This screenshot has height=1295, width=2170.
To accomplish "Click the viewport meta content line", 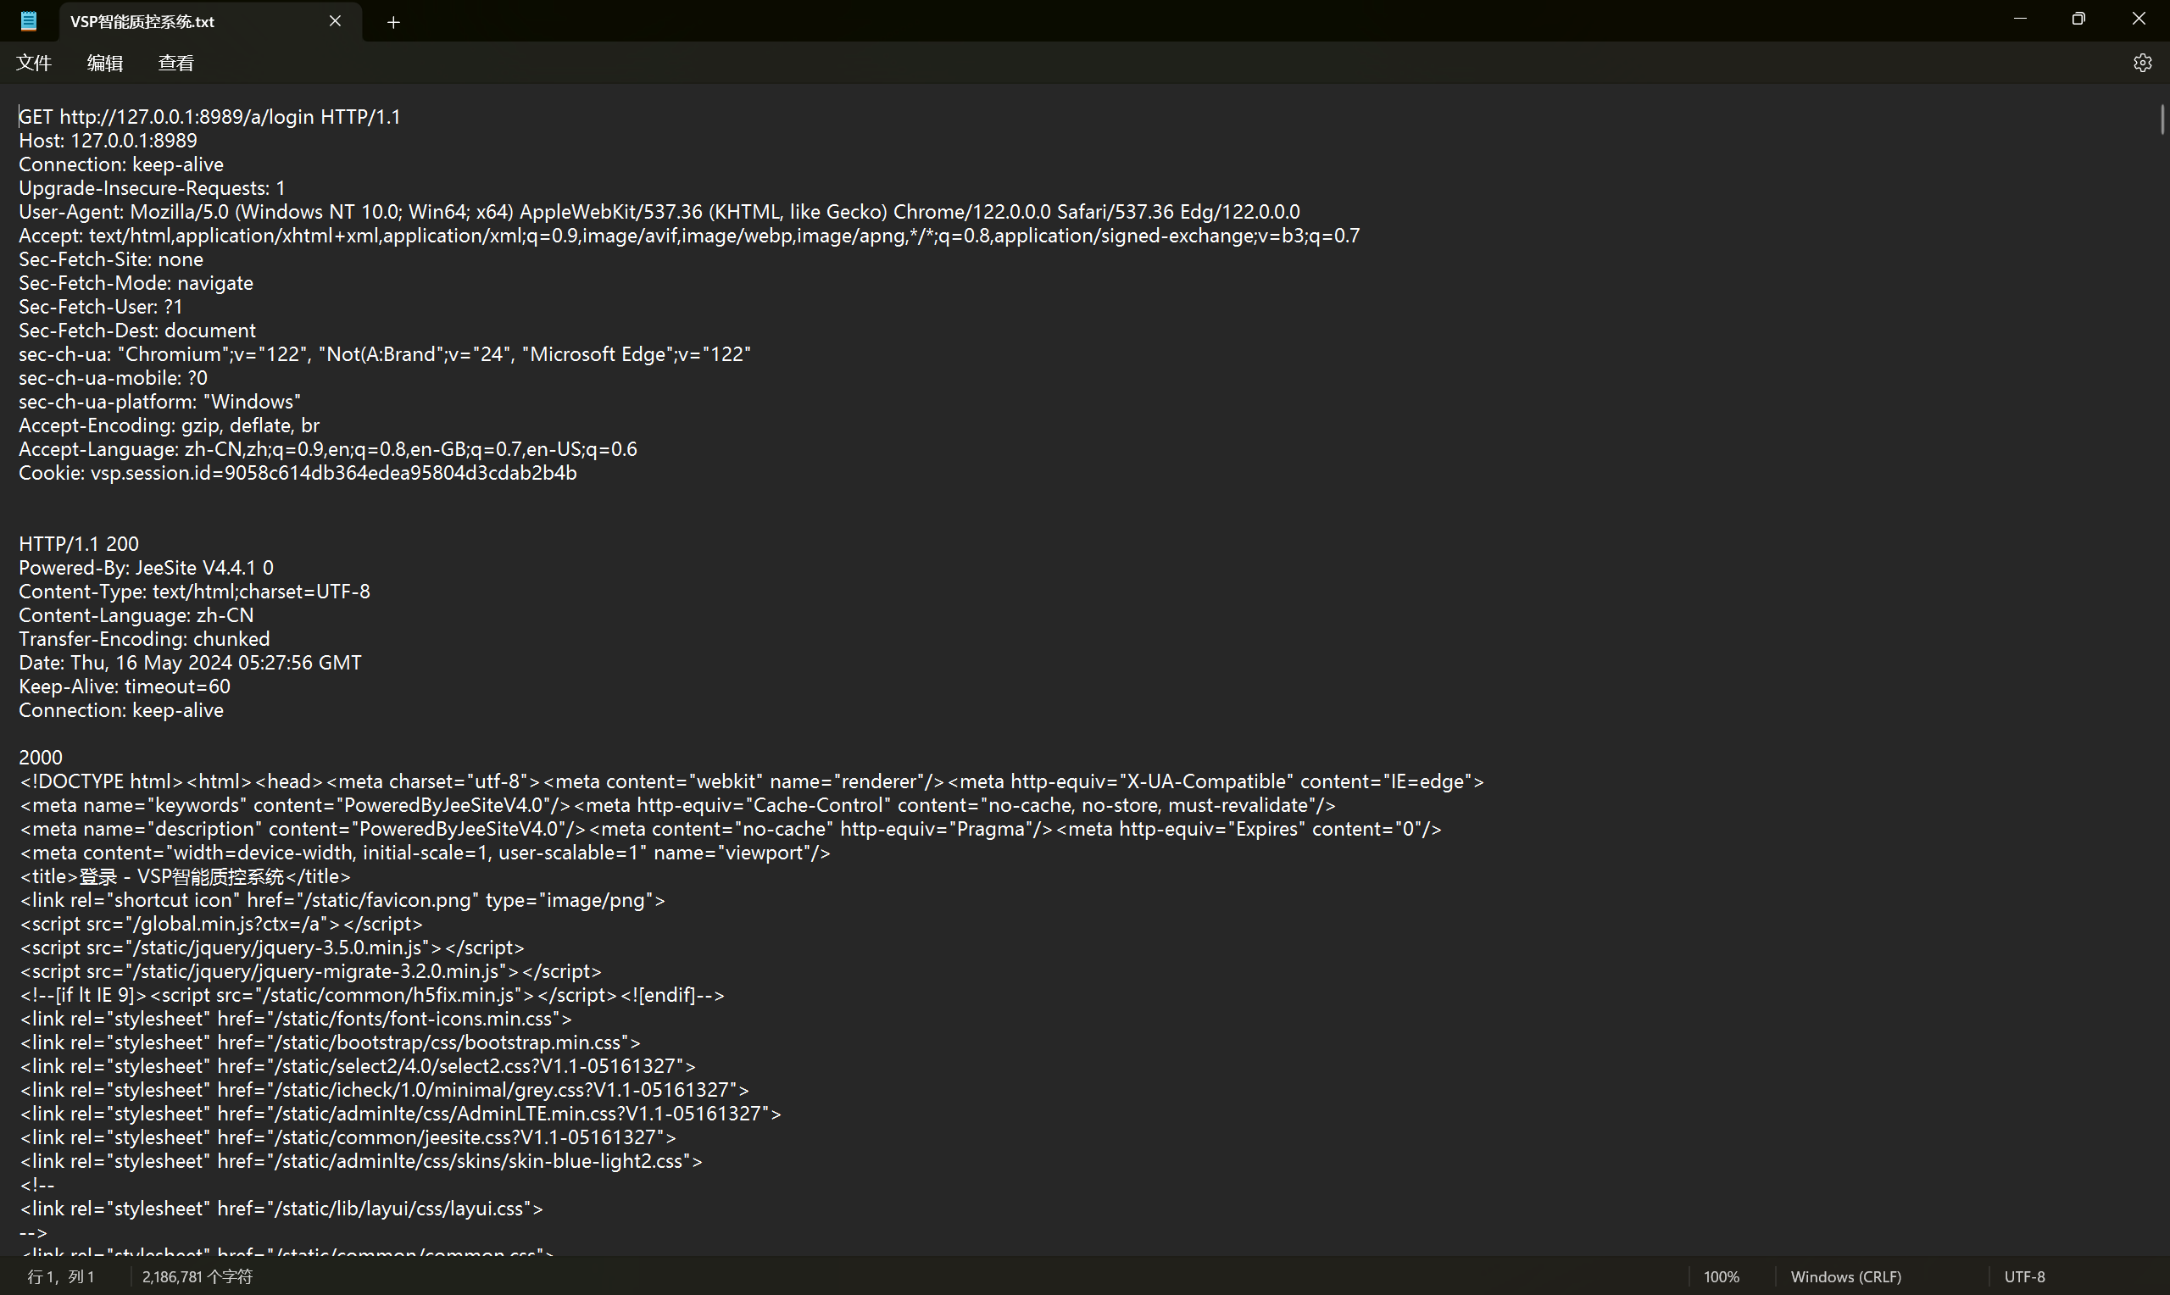I will click(x=425, y=853).
